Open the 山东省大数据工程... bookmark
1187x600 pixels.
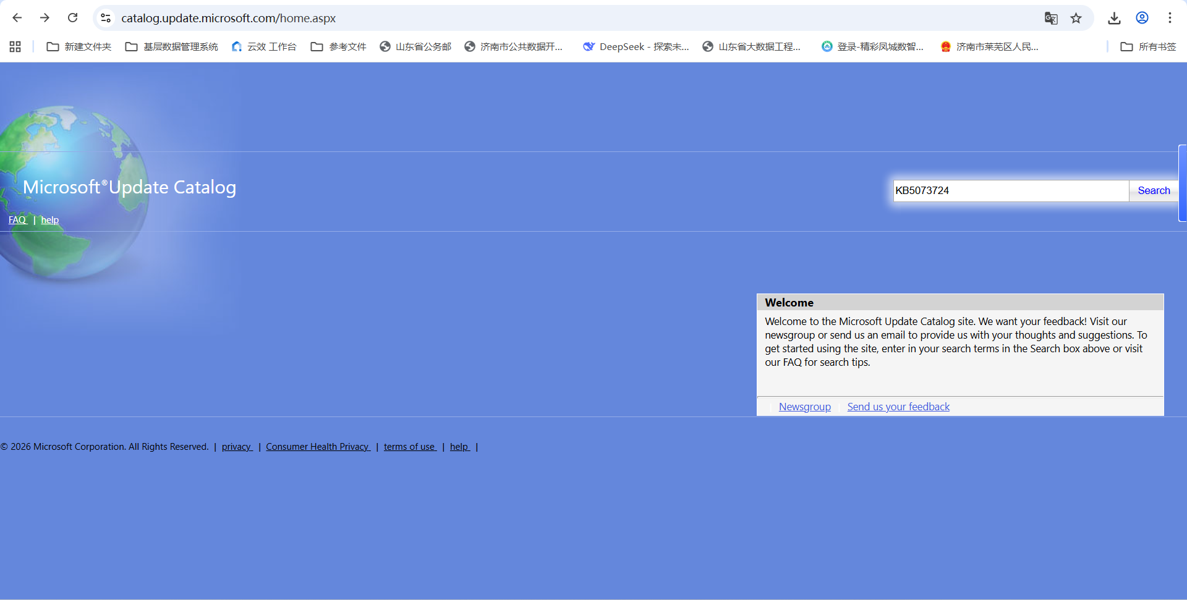[x=751, y=46]
